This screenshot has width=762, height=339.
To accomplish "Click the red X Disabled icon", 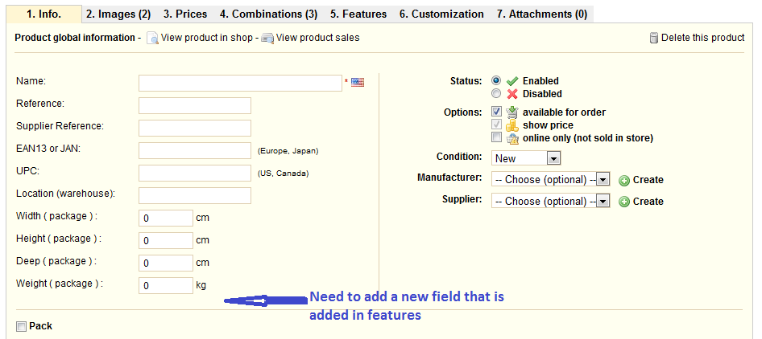I will (512, 94).
